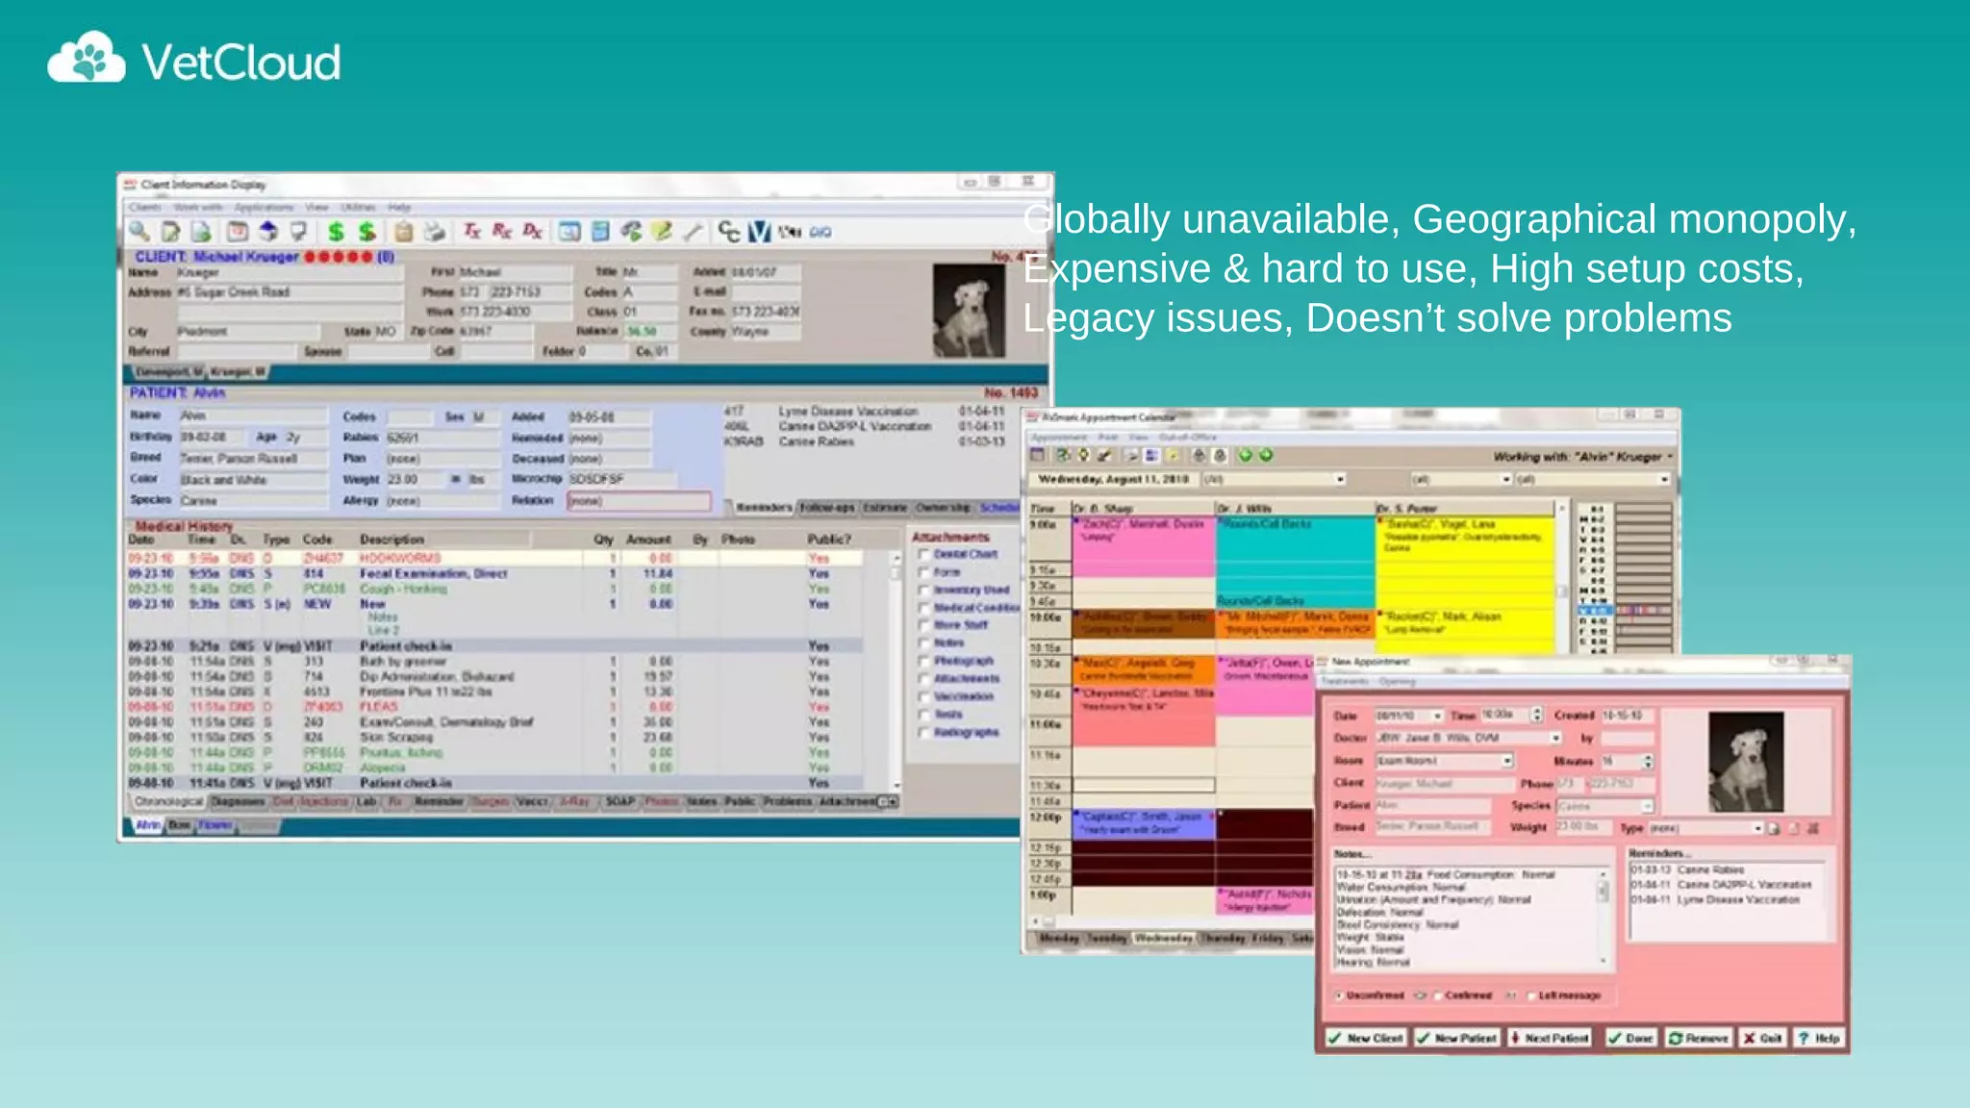The width and height of the screenshot is (1970, 1108).
Task: Click the first green dollar sign icon
Action: [x=336, y=232]
